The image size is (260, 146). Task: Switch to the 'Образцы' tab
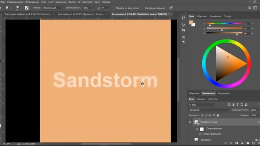(202, 16)
